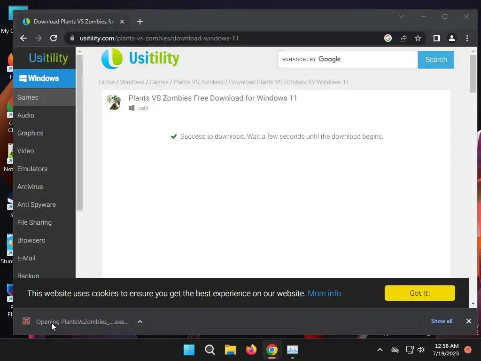This screenshot has width=481, height=361.
Task: Click the cloud sync tray icon
Action: (395, 350)
